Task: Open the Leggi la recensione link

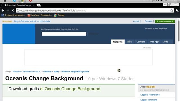Action: coord(150,95)
